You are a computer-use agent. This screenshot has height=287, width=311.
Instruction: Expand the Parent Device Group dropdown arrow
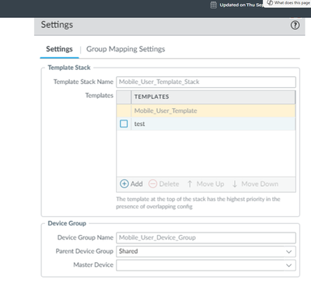point(288,251)
